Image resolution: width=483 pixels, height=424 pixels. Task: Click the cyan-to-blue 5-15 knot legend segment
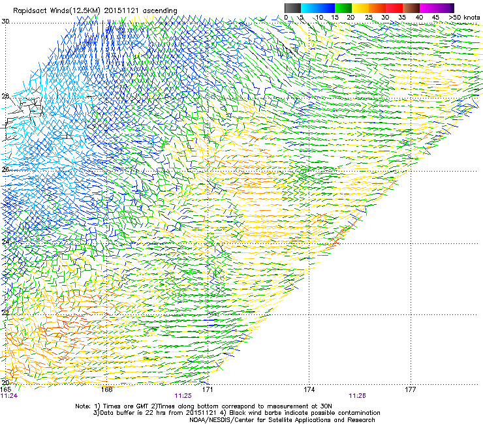click(318, 8)
